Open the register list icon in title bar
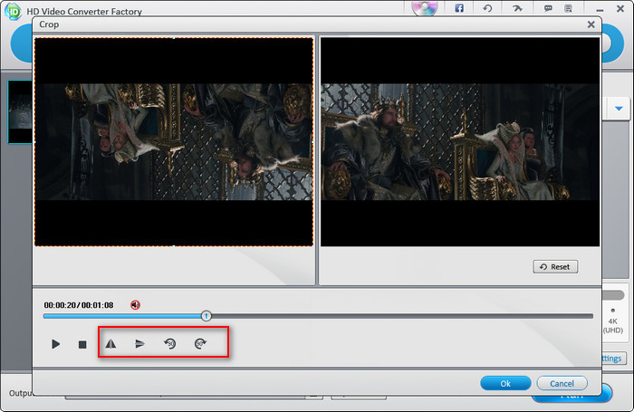The width and height of the screenshot is (634, 412). point(568,8)
